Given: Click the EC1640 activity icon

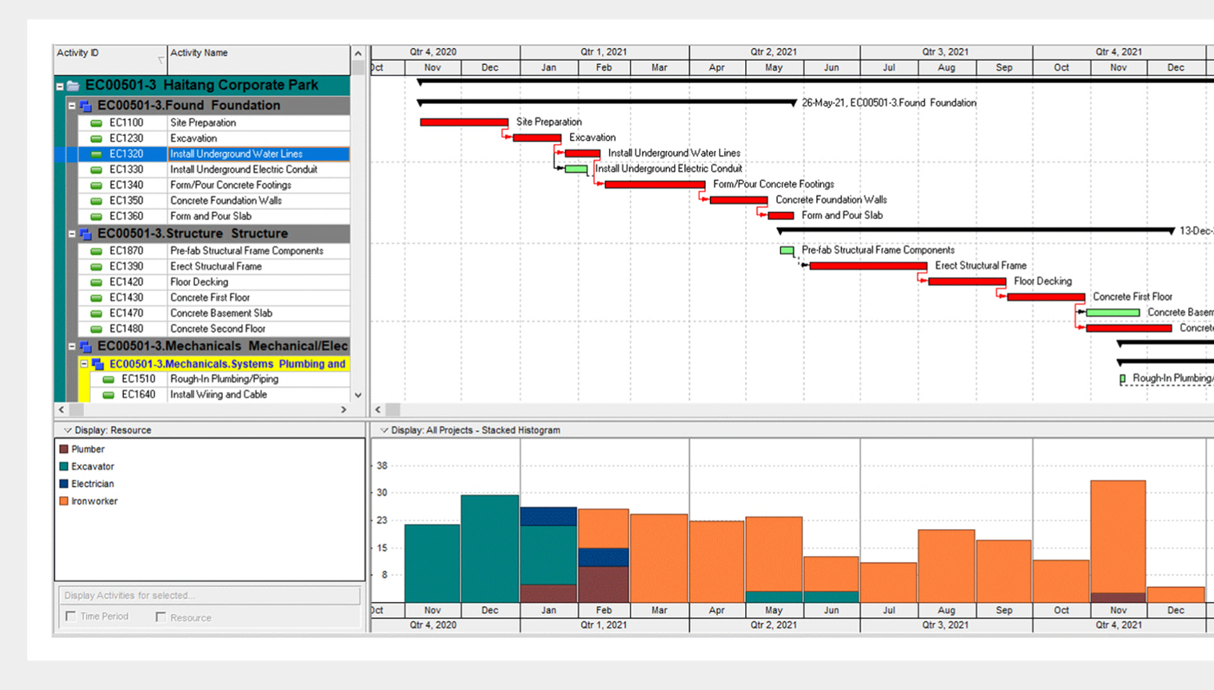Looking at the screenshot, I should [x=109, y=395].
